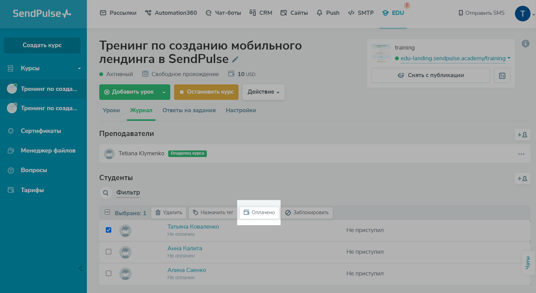Open landing page settings sliders icon
536x293 pixels.
tap(502, 75)
